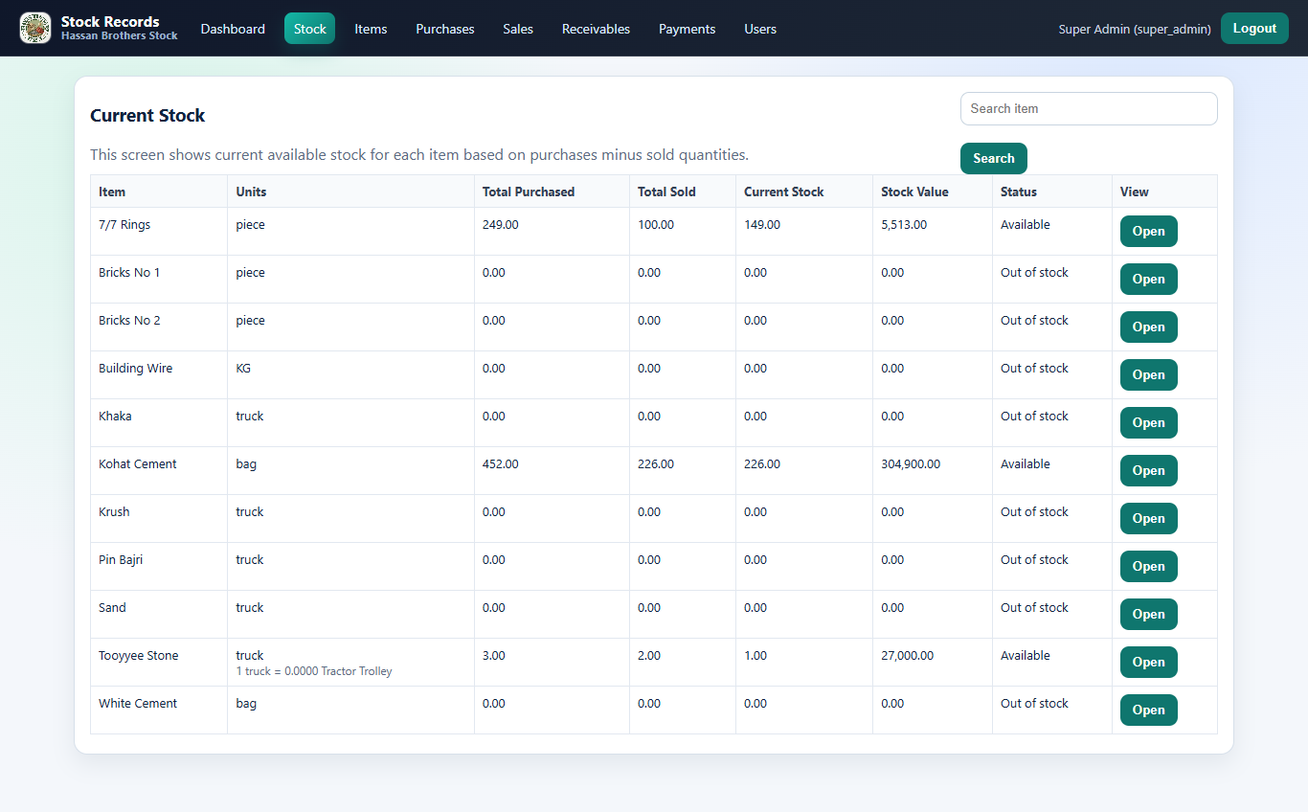Click the Stock Records brand title
The image size is (1308, 812).
pos(110,21)
